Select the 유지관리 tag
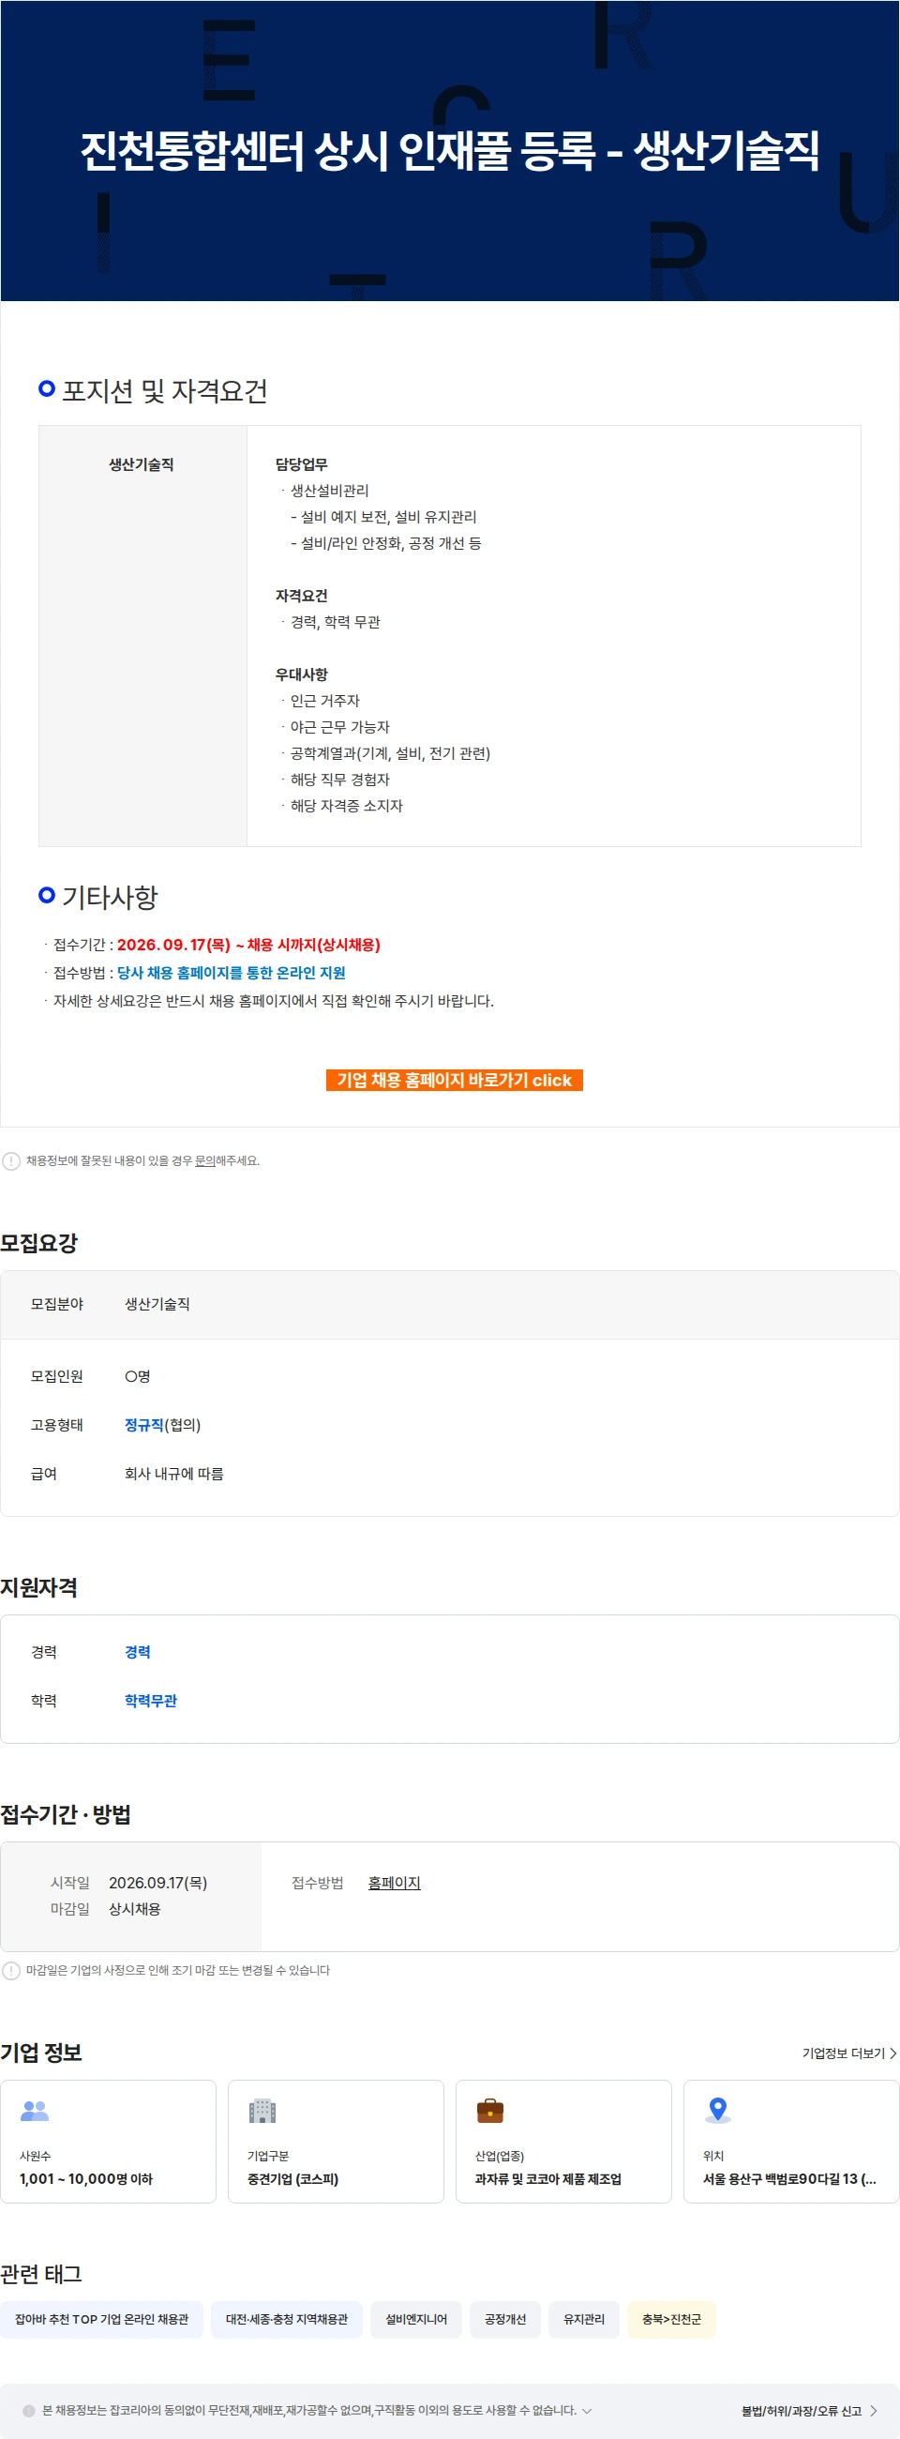Image resolution: width=900 pixels, height=2439 pixels. pos(584,2320)
